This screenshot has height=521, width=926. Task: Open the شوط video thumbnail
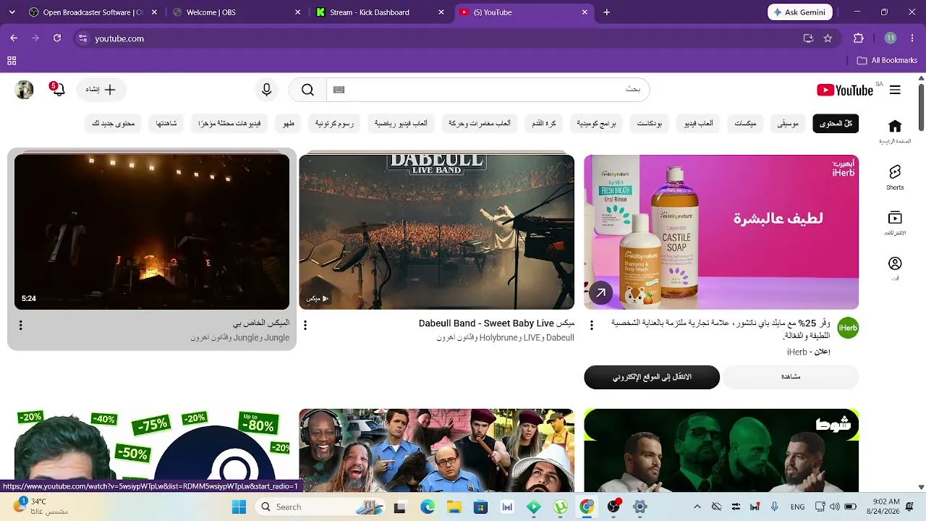click(721, 450)
